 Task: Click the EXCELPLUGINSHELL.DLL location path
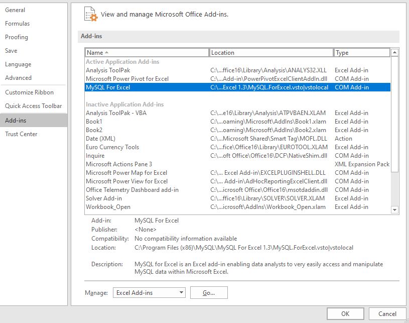[x=268, y=173]
